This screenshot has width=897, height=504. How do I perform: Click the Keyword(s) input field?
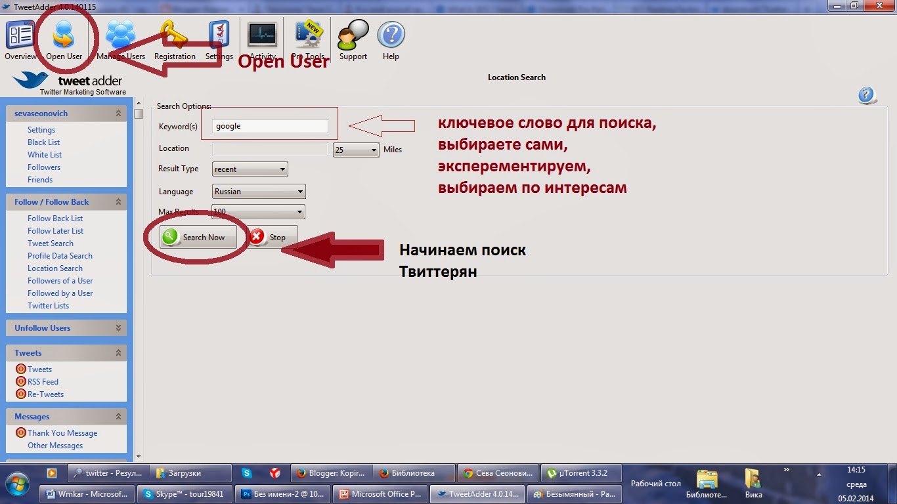click(x=270, y=126)
